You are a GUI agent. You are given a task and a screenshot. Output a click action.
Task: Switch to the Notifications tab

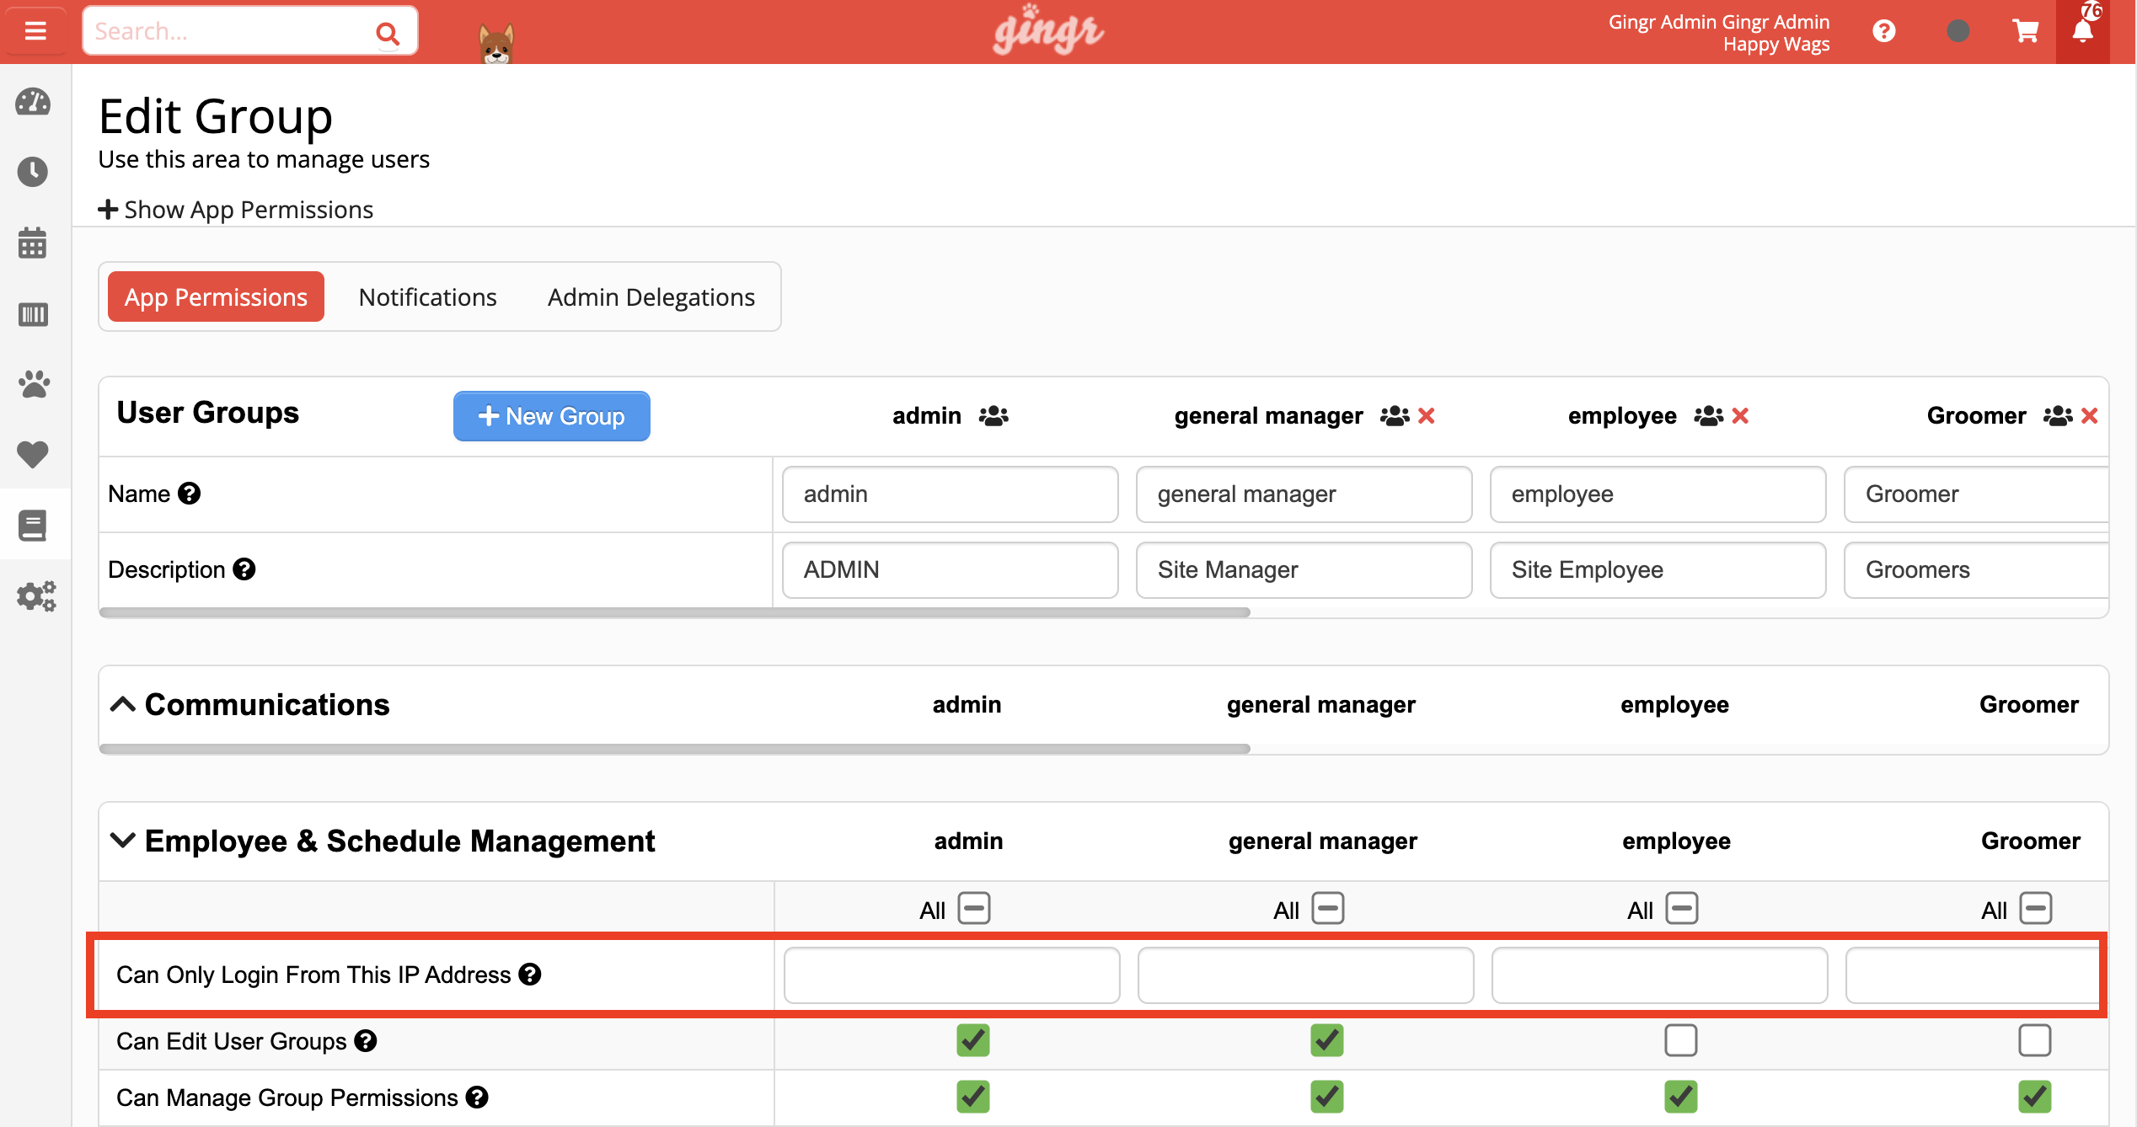(x=427, y=296)
